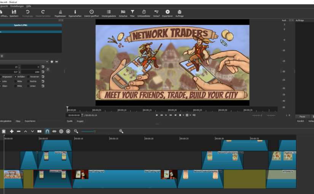Toggle scrub while dragging icon
Screen dimensions: 314x194
click(x=54, y=131)
